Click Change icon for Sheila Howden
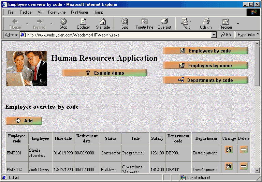 [x=229, y=150]
